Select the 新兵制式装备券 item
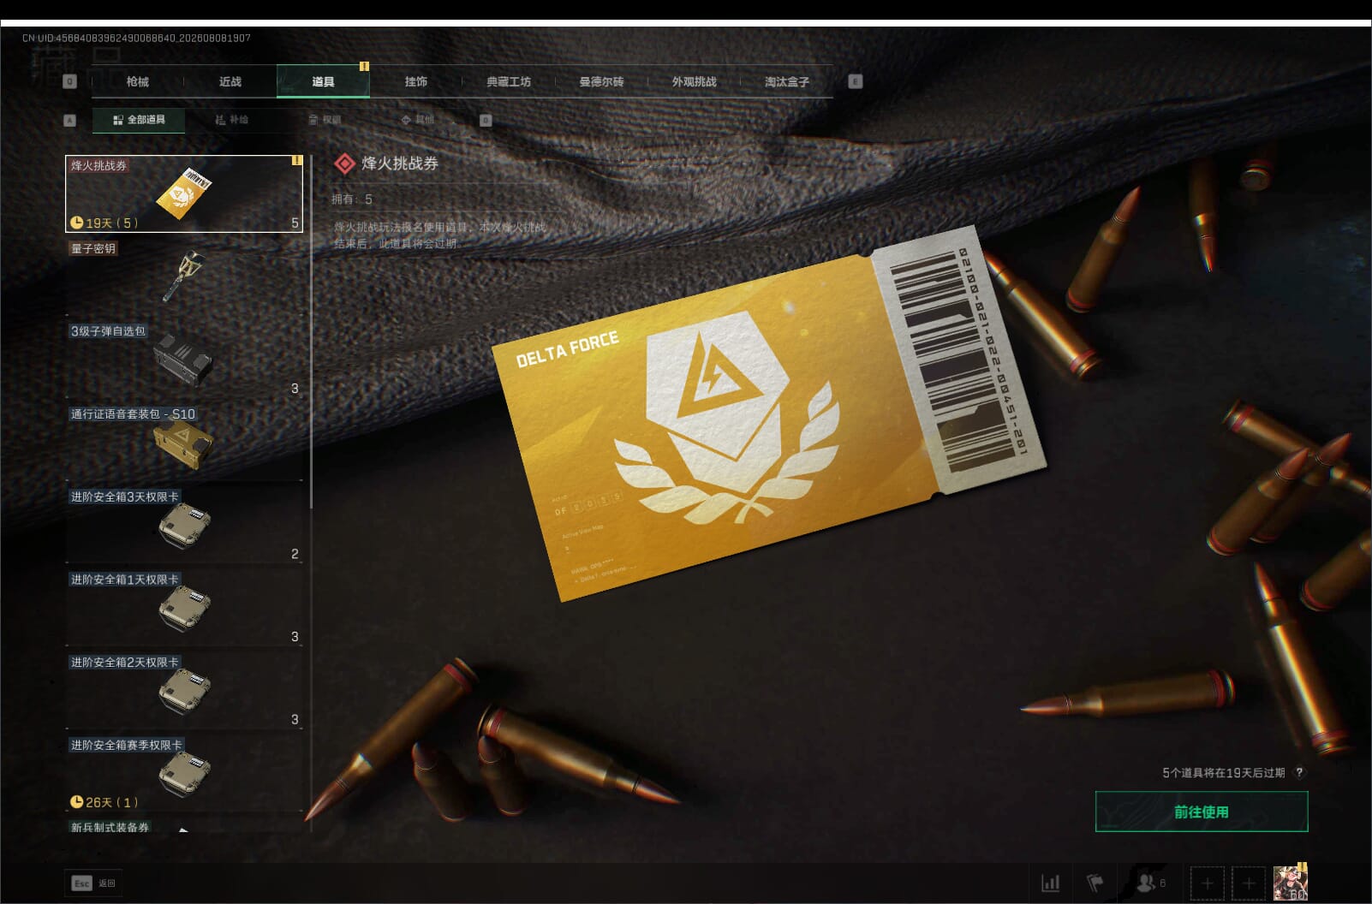 [x=184, y=825]
